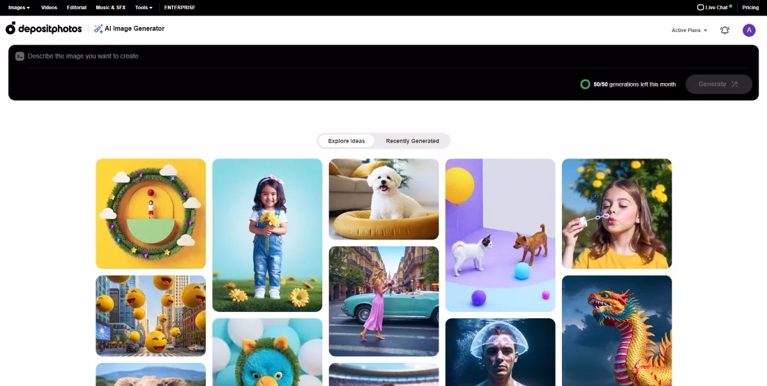The height and width of the screenshot is (386, 767).
Task: Open the Active Plans dropdown
Action: coord(689,31)
